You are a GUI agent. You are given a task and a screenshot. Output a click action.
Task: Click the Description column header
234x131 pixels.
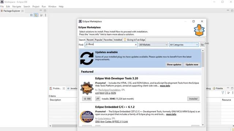[x=55, y=100]
